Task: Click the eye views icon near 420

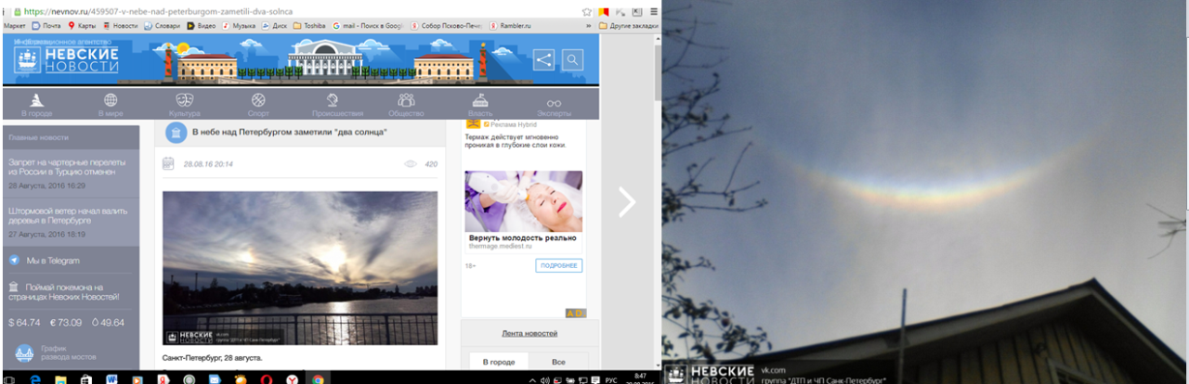Action: pyautogui.click(x=411, y=164)
